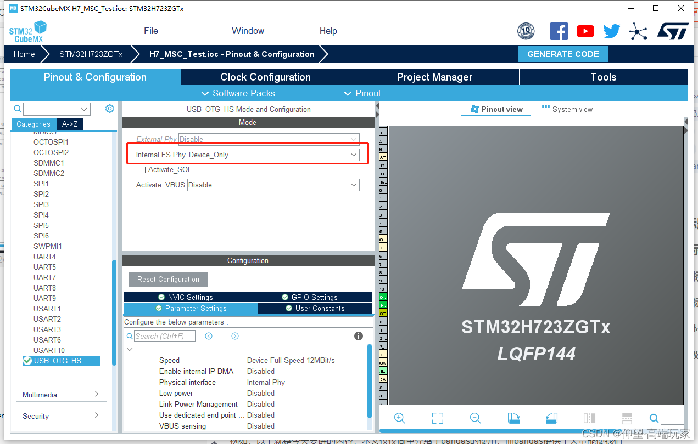Screen dimensions: 698x444
Task: Open the Help menu
Action: 328,31
